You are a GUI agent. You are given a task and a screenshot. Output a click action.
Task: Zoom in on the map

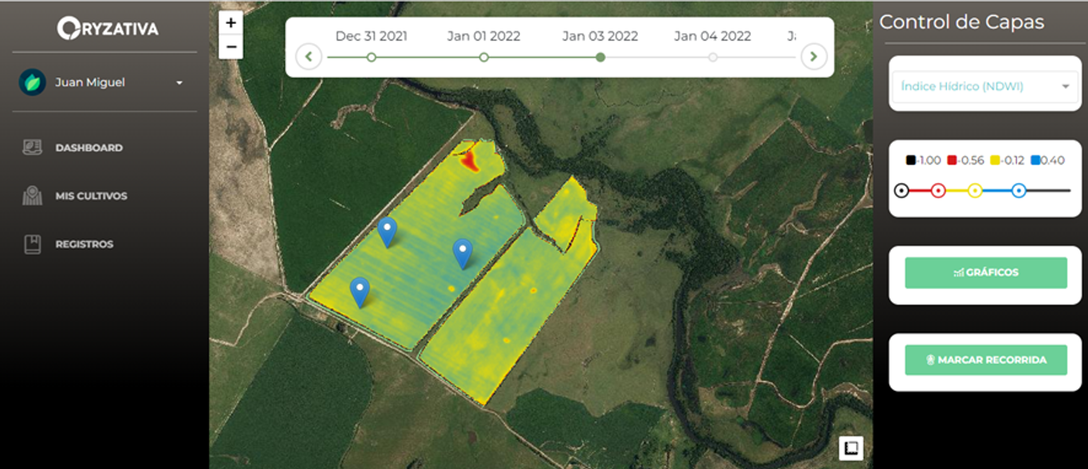click(x=231, y=23)
